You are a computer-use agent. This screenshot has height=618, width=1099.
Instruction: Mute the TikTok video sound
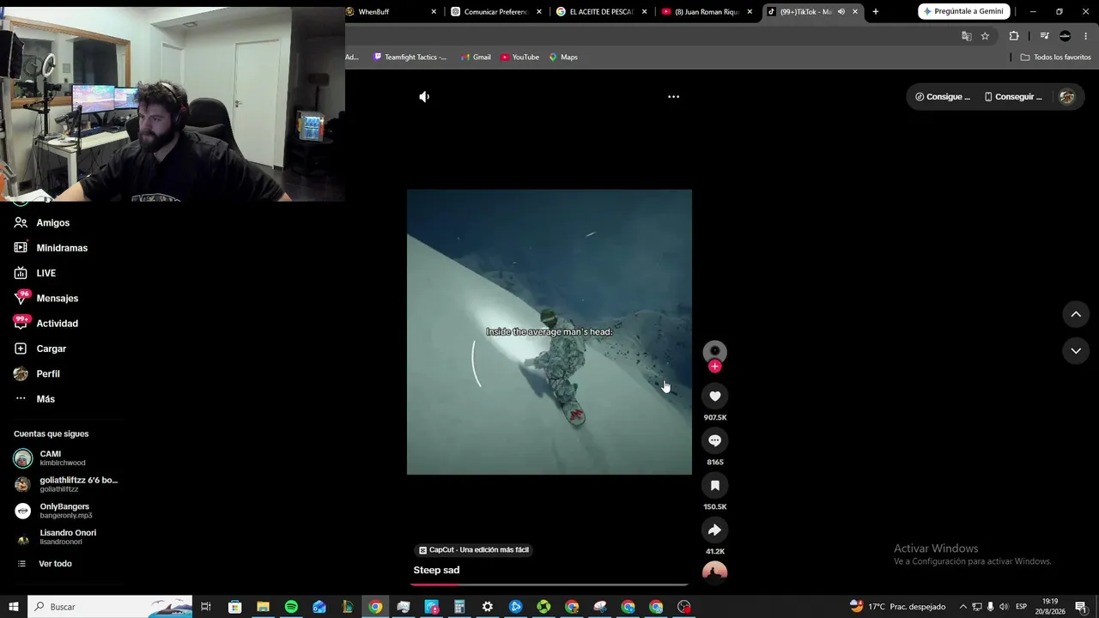[x=424, y=97]
